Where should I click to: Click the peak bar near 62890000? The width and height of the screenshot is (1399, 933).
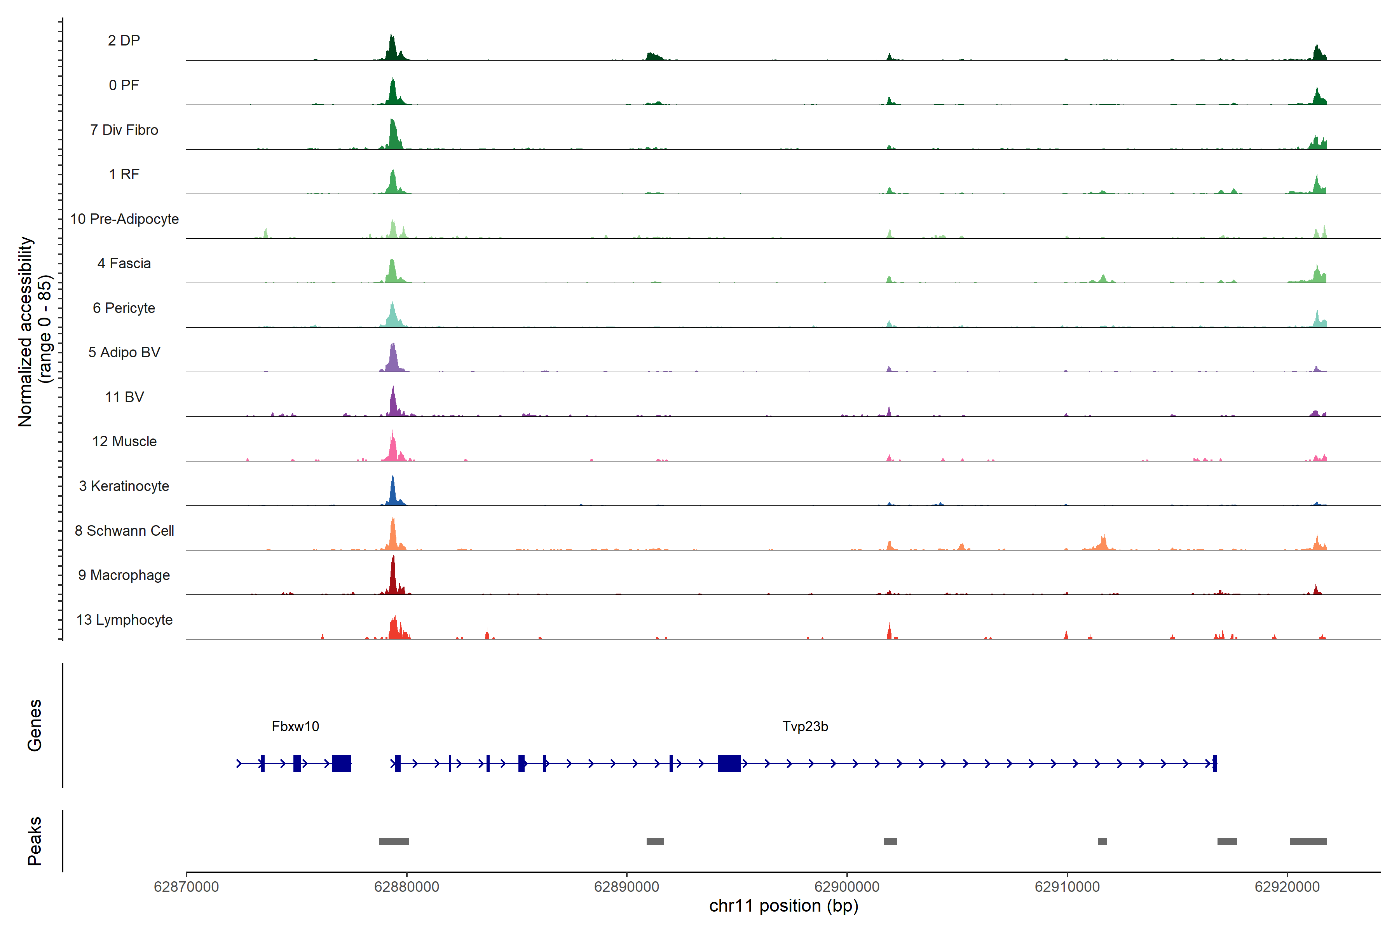click(x=655, y=841)
